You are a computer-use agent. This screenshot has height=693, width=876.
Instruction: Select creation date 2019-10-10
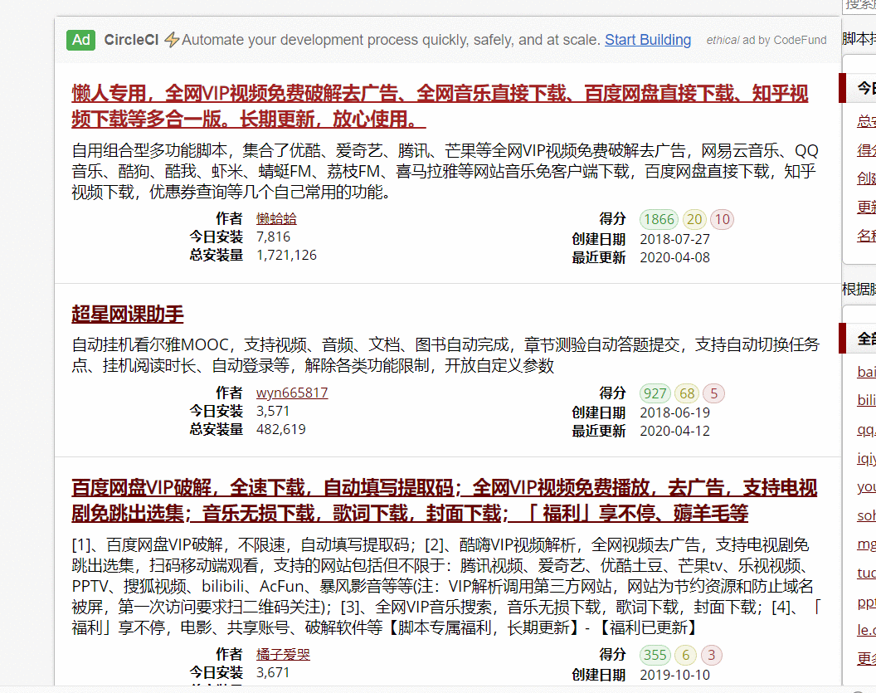(674, 675)
